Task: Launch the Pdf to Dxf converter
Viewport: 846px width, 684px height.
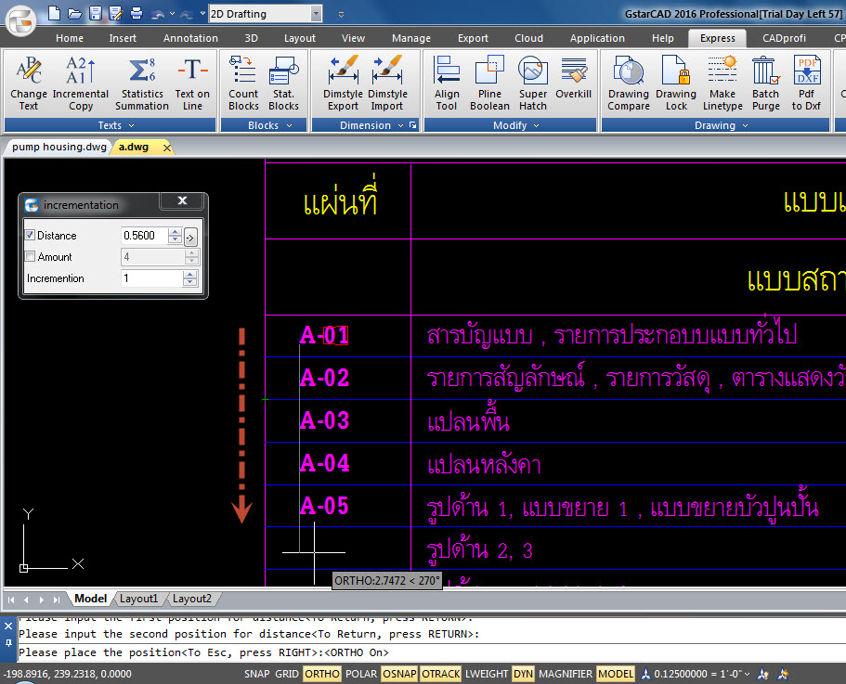Action: point(807,84)
